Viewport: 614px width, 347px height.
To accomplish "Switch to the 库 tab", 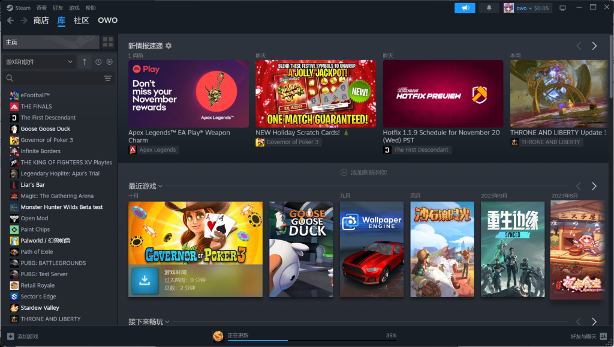I will click(62, 20).
